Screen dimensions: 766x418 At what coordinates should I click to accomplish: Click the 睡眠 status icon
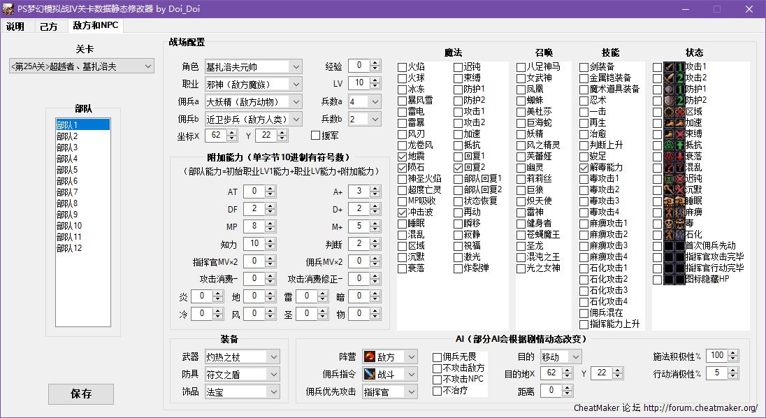668,201
